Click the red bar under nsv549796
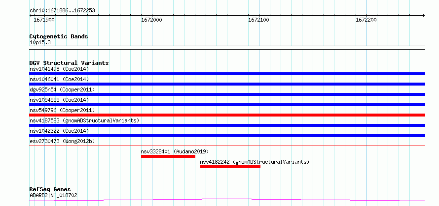Viewport: 439px width, 206px height. (x=227, y=115)
